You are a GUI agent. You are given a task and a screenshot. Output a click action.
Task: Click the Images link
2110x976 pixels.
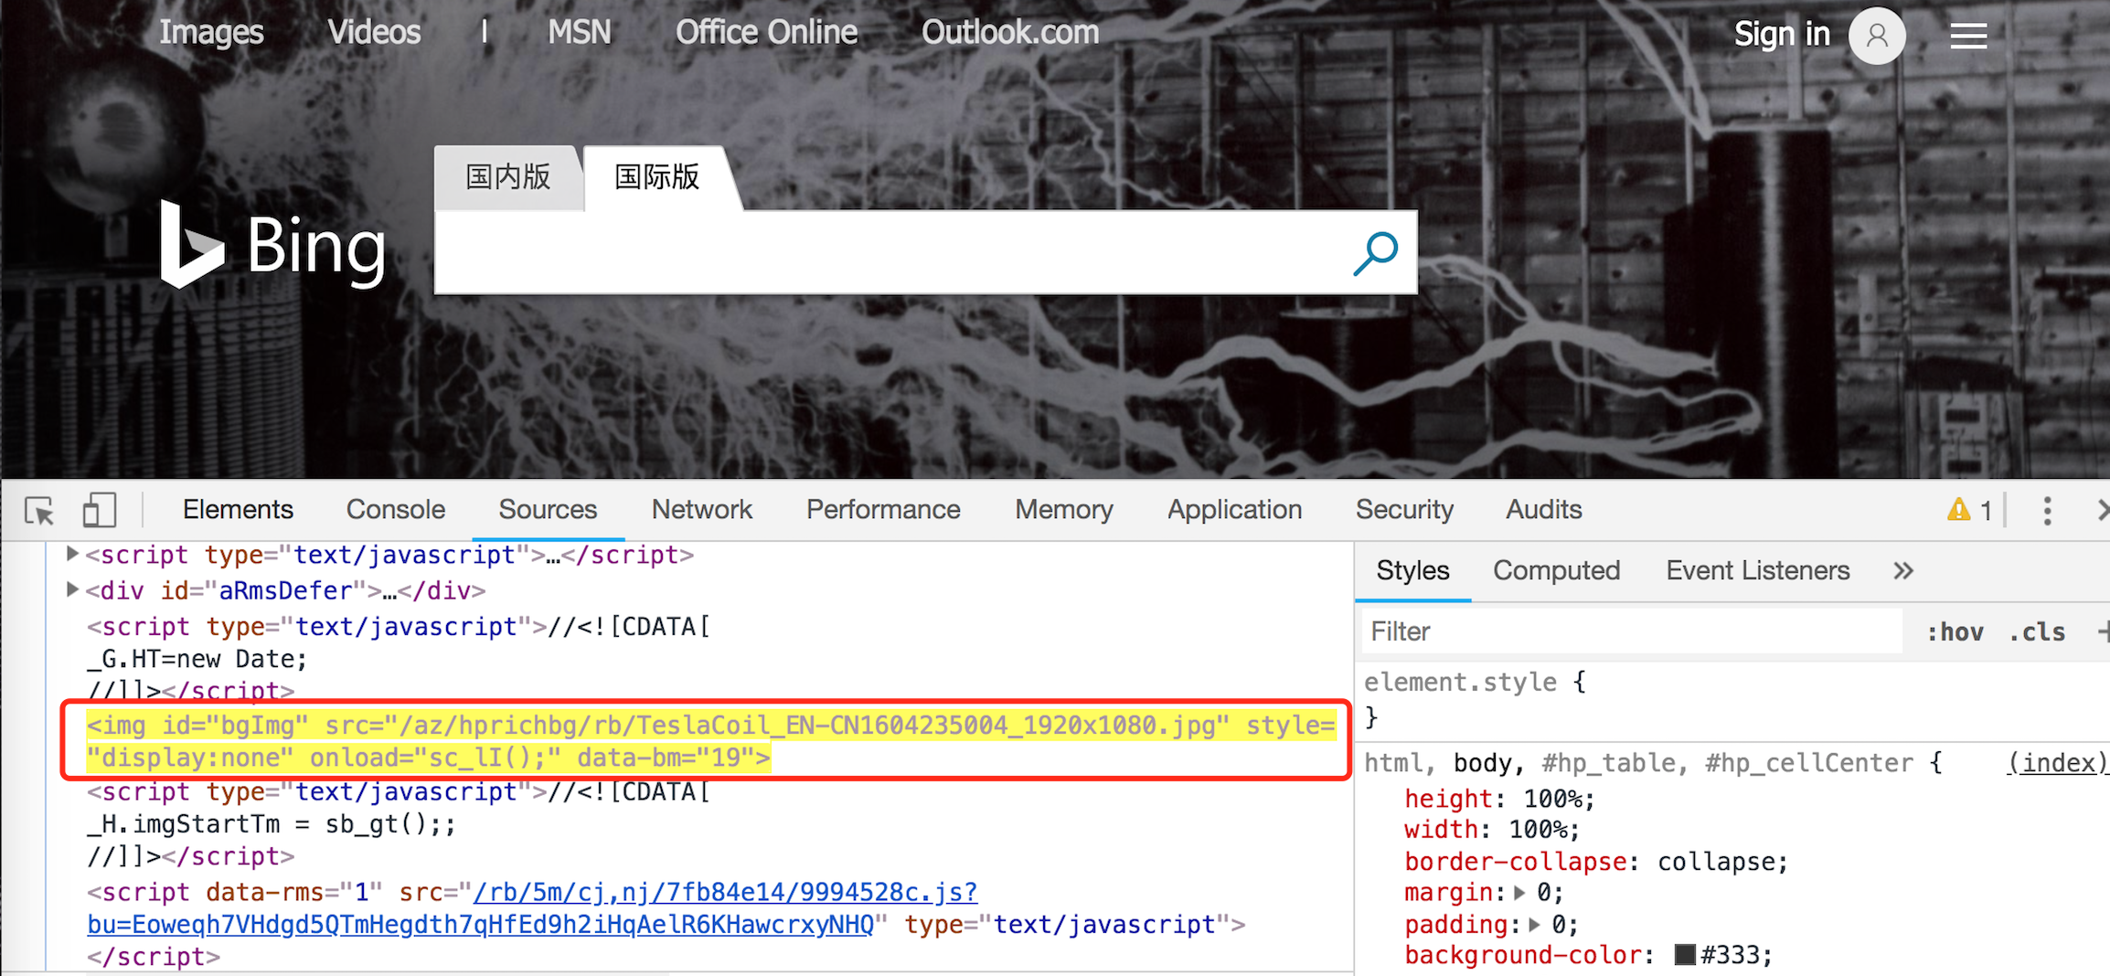click(211, 33)
